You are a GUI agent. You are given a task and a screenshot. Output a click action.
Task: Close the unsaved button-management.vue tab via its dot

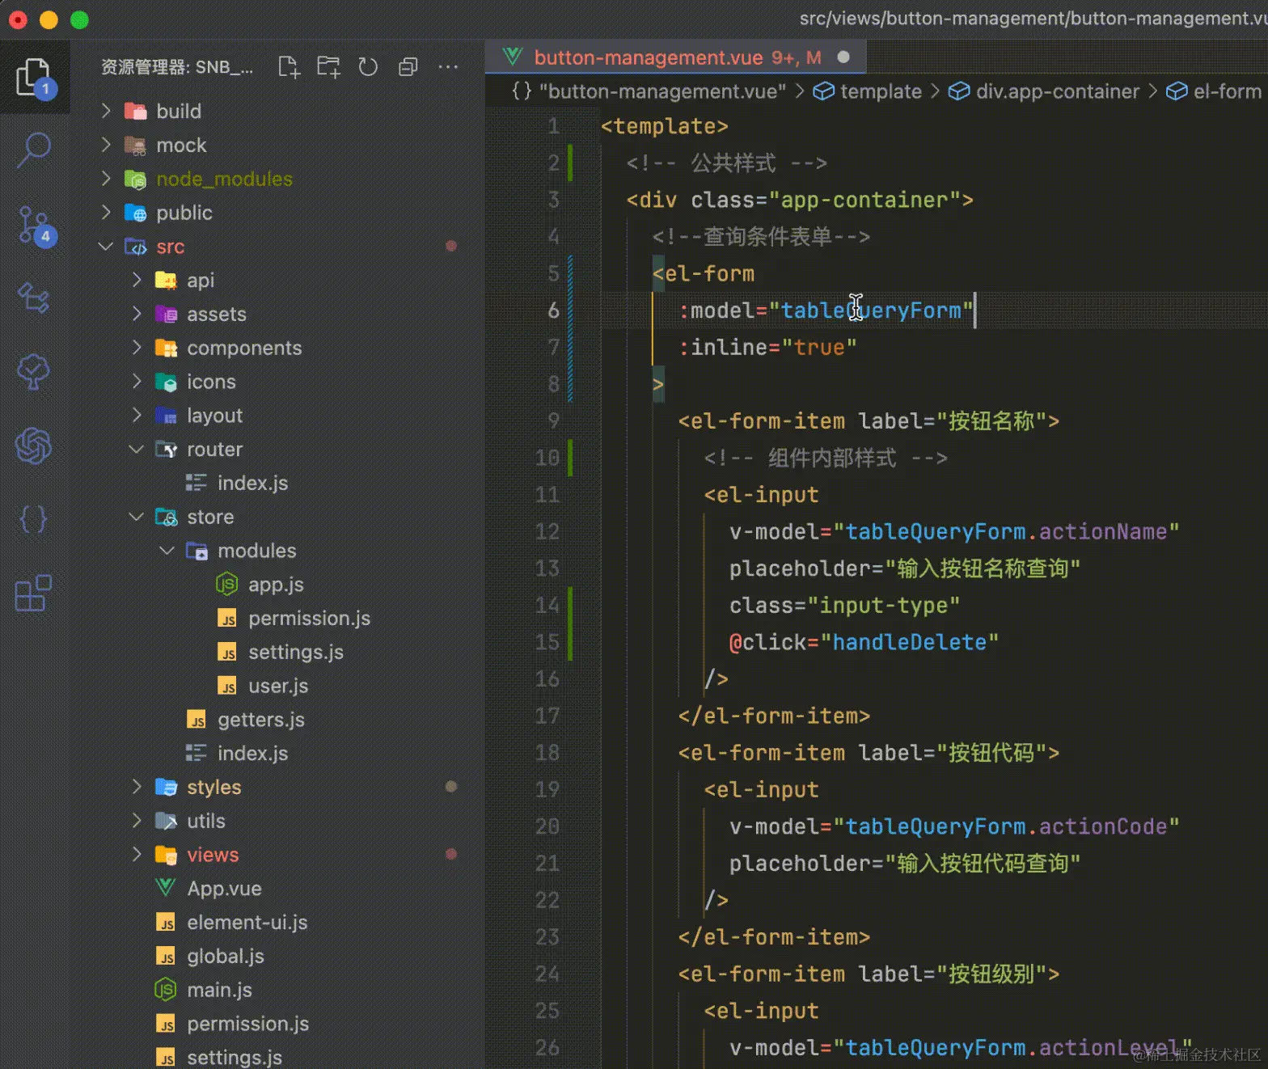click(843, 57)
